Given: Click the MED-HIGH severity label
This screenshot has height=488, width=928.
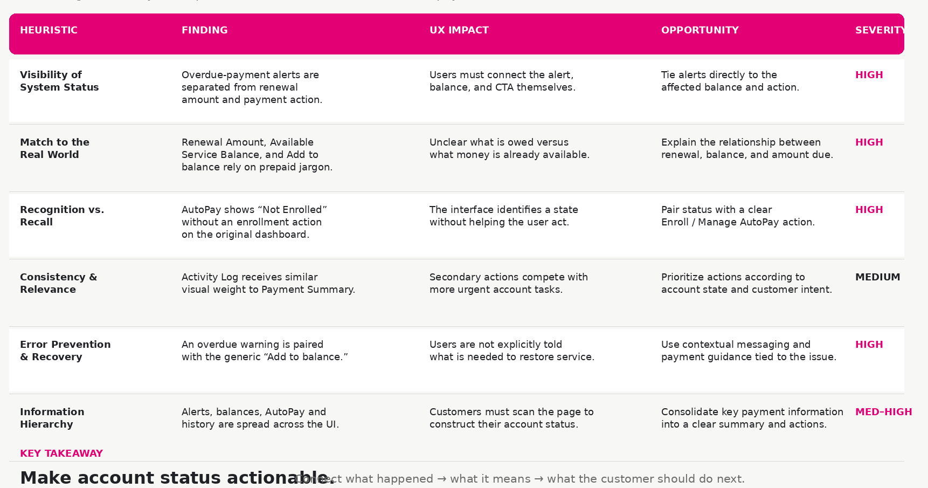Looking at the screenshot, I should click(883, 412).
